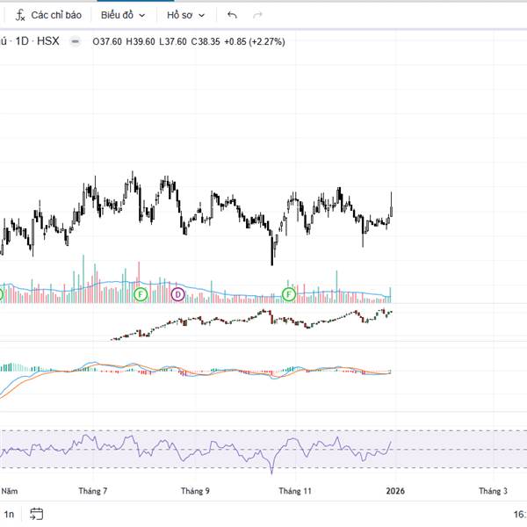Redo the last chart action
527x527 pixels.
257,15
